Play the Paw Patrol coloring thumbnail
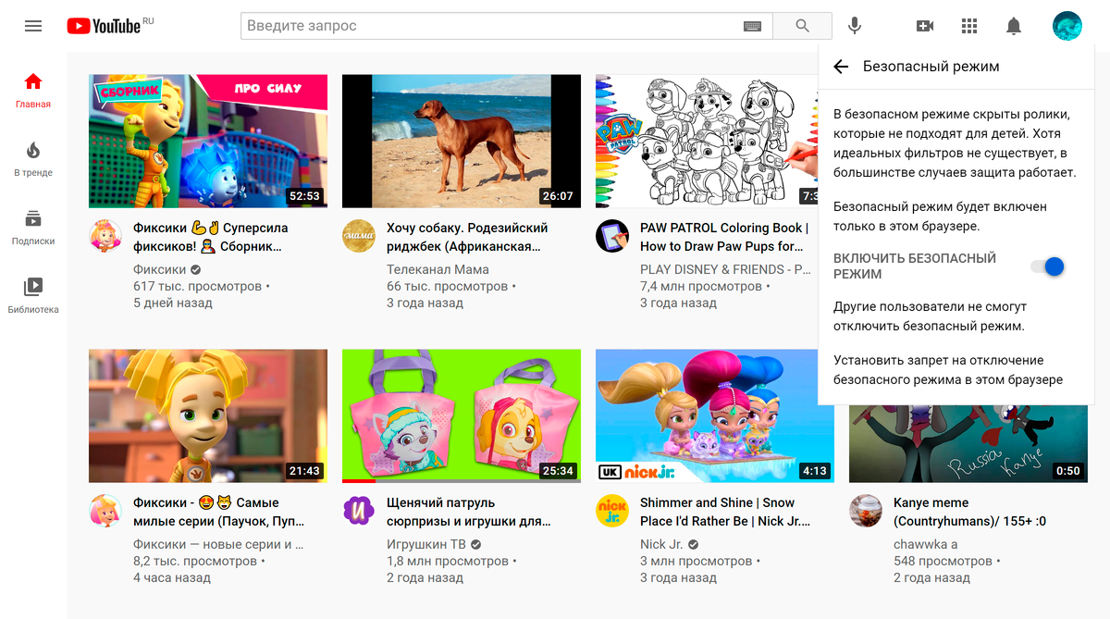1110x619 pixels. click(x=707, y=142)
